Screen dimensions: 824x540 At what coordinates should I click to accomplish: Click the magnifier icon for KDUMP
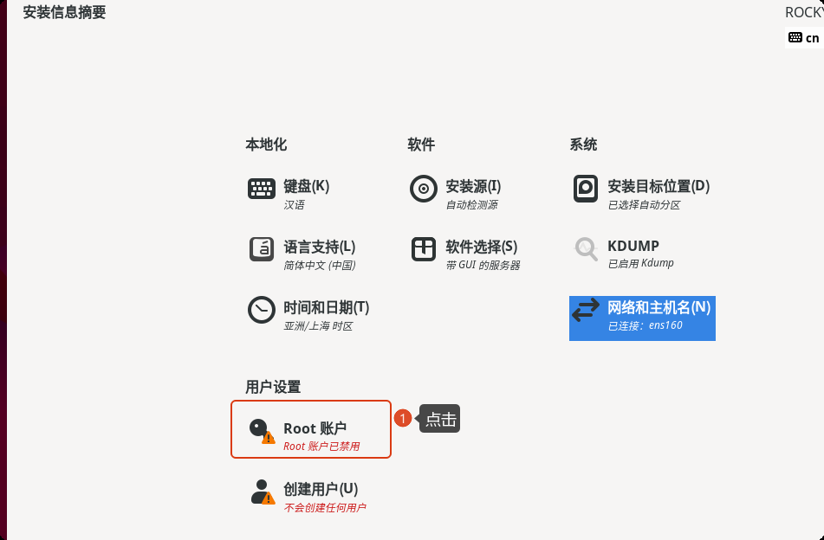(x=586, y=248)
